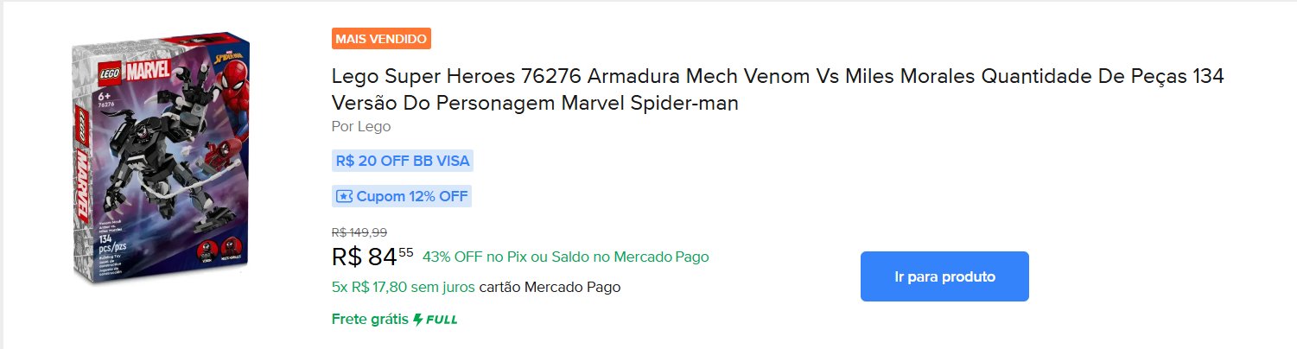Click the FULL lightning bolt icon
The width and height of the screenshot is (1297, 349).
419,320
